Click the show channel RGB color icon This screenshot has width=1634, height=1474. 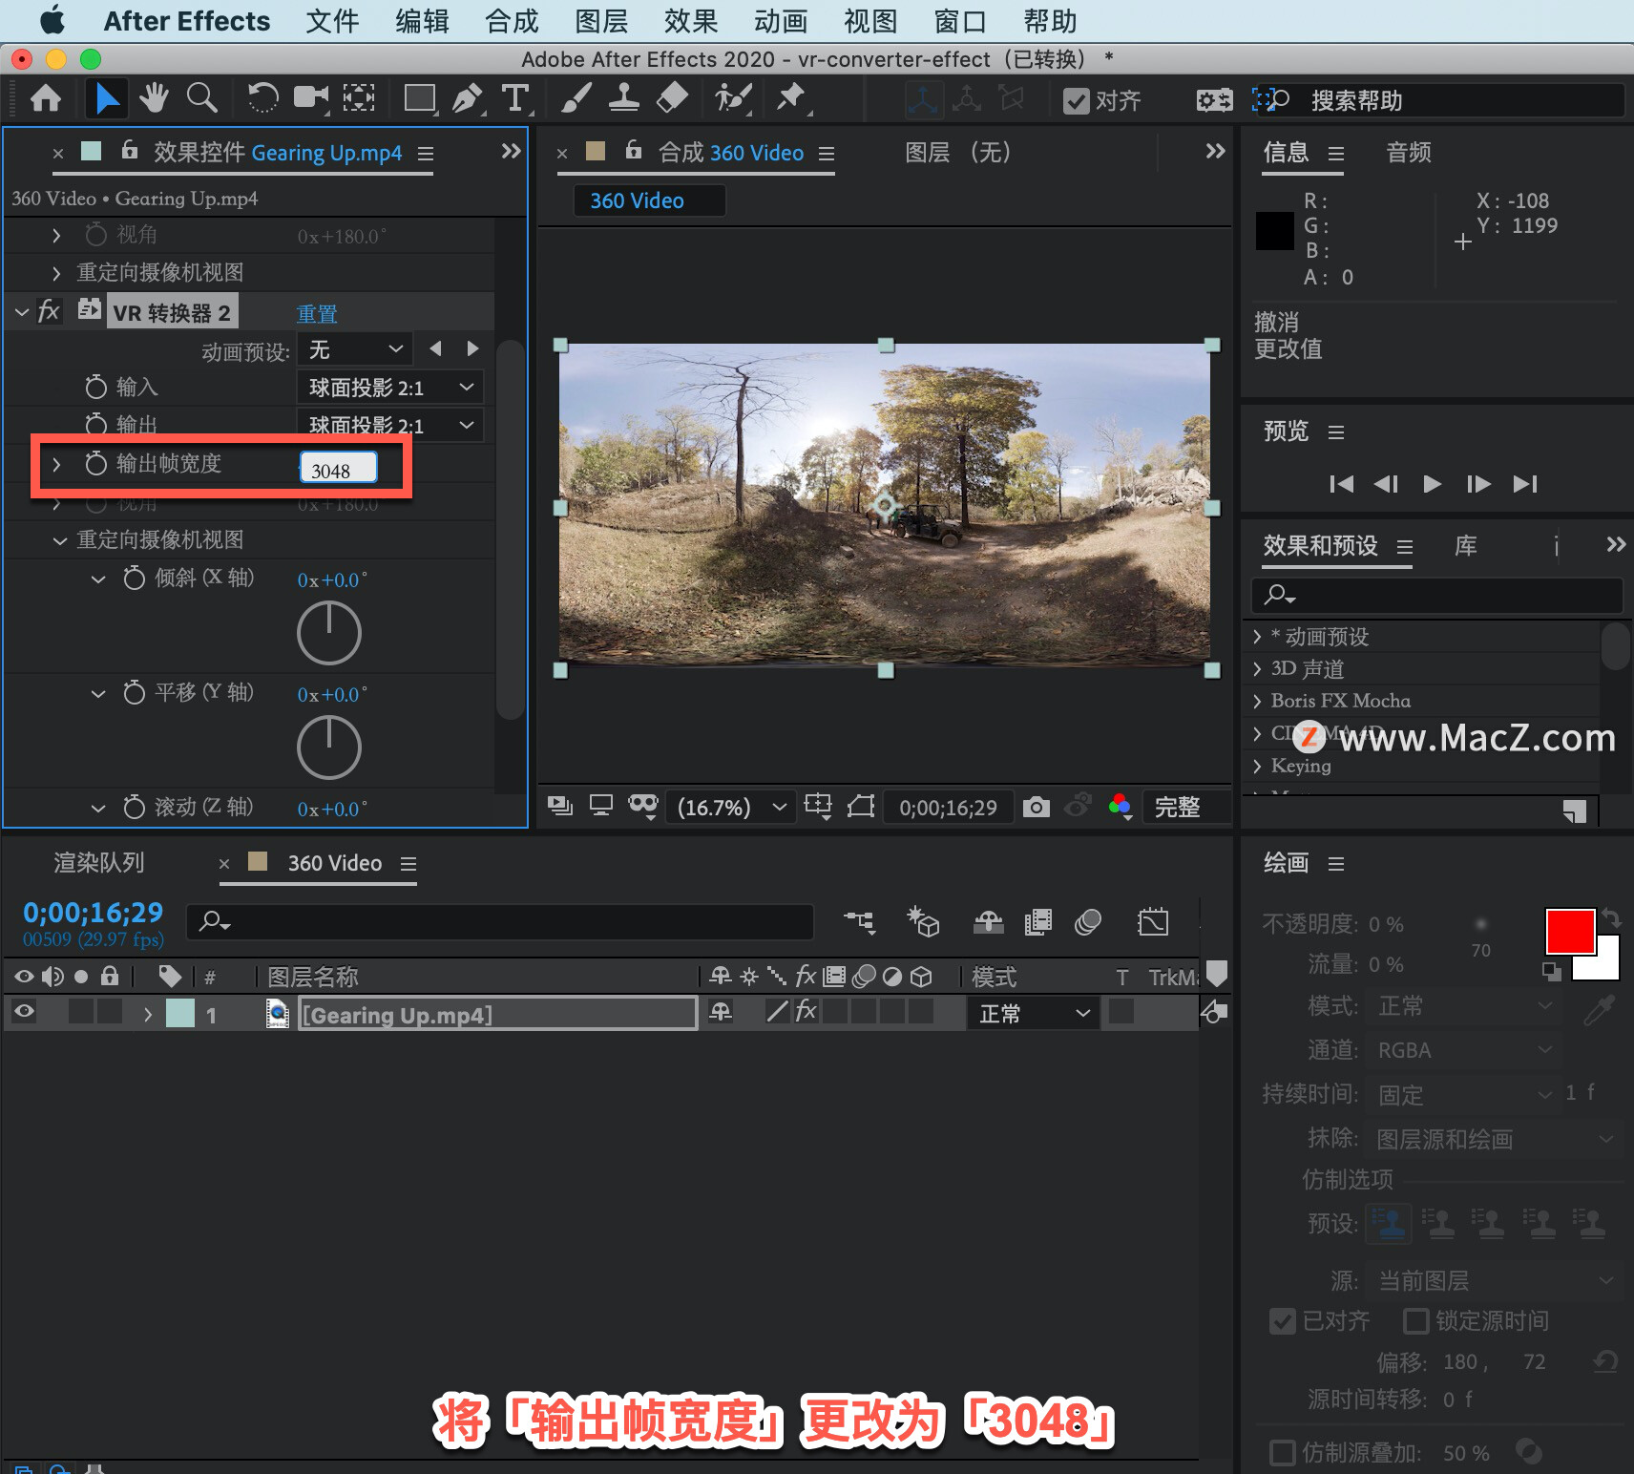(x=1121, y=808)
